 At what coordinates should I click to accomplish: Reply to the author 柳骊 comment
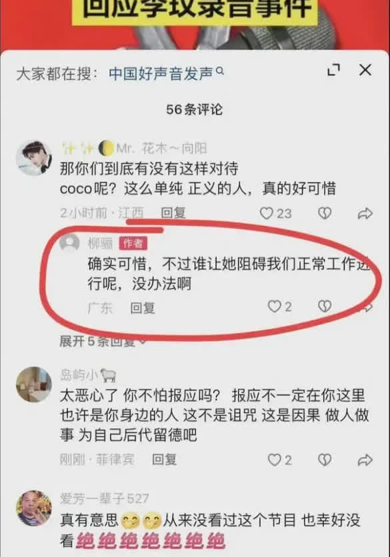(142, 308)
